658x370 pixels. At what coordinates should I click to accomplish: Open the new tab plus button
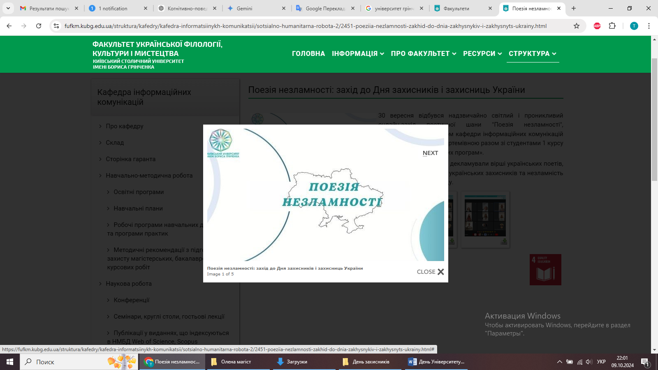[574, 8]
